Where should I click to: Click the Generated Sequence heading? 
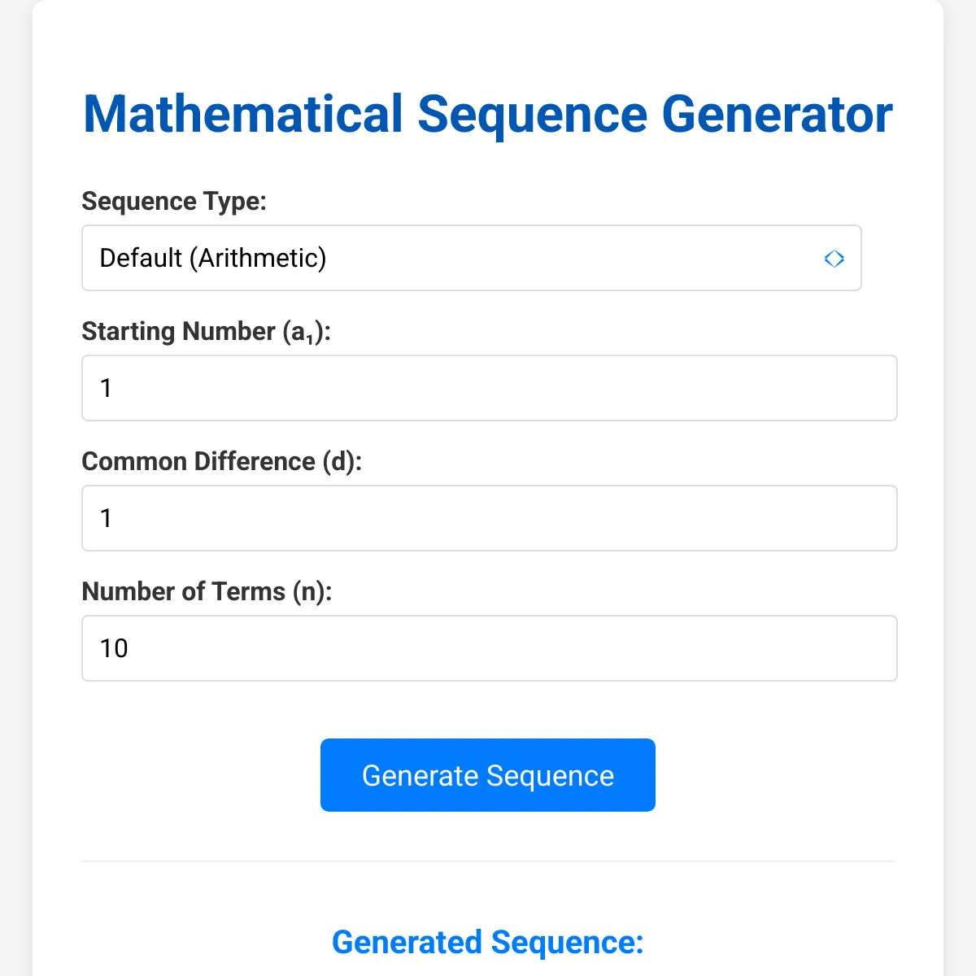pos(487,942)
